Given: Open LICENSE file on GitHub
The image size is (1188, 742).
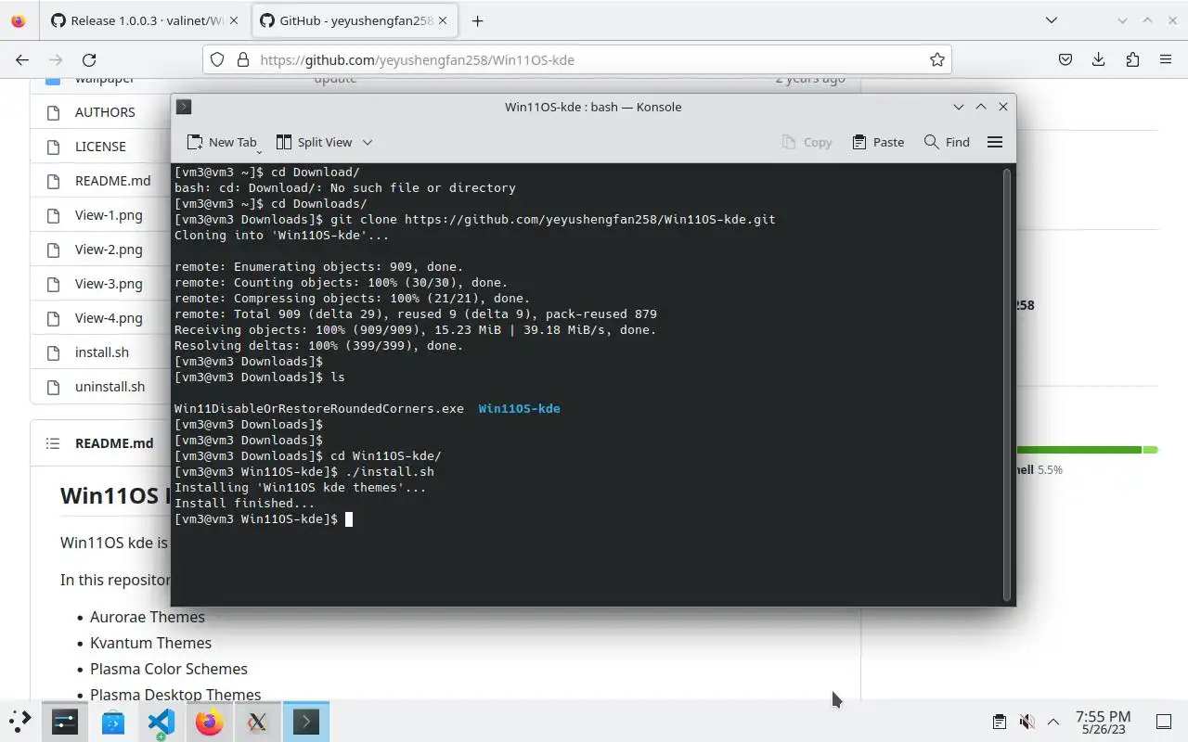Looking at the screenshot, I should [100, 147].
